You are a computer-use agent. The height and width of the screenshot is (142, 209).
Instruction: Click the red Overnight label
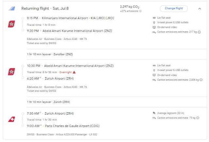(x=65, y=72)
